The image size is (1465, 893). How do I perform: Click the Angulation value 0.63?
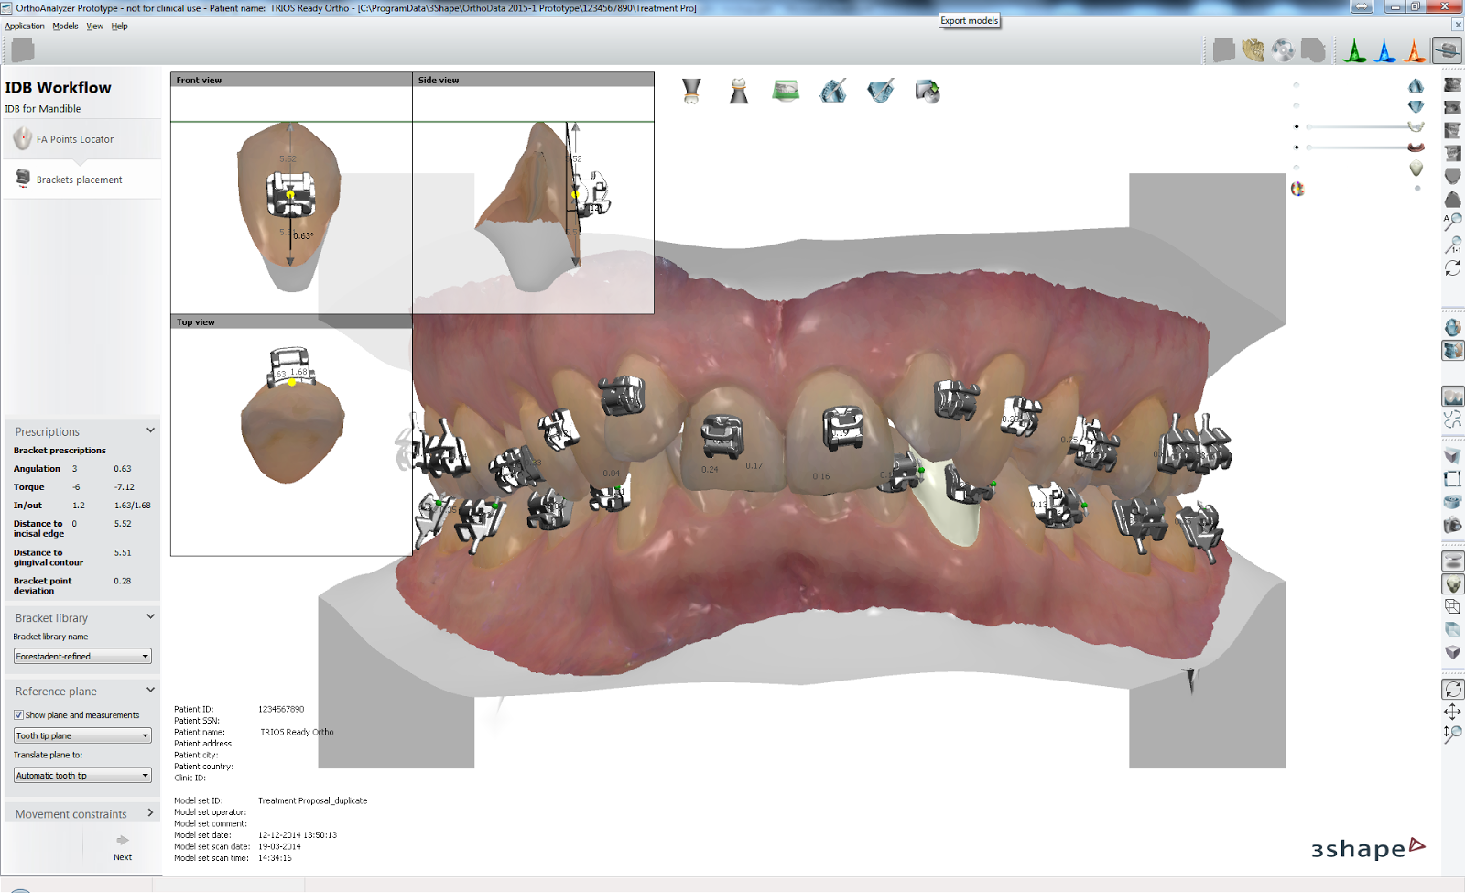click(123, 469)
